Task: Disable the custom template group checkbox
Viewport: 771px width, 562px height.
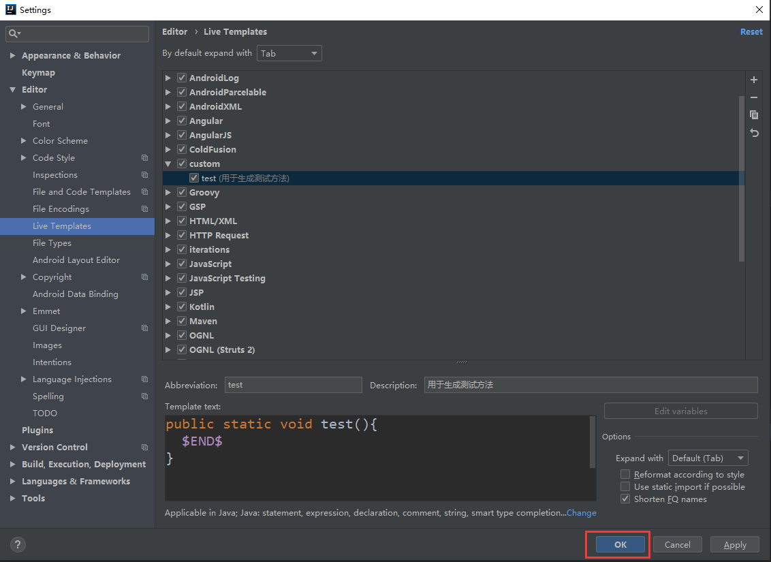Action: [182, 163]
